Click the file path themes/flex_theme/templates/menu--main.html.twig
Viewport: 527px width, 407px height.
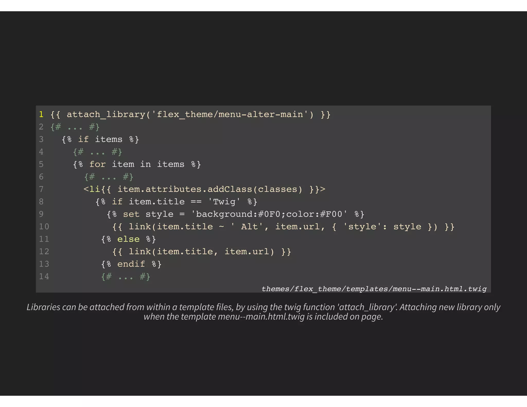pyautogui.click(x=374, y=289)
